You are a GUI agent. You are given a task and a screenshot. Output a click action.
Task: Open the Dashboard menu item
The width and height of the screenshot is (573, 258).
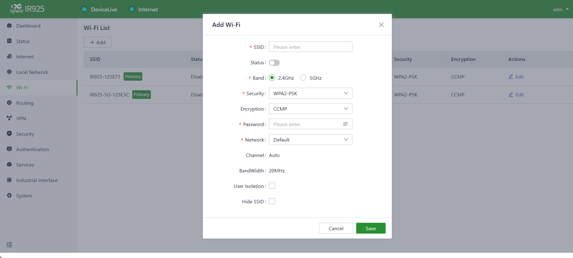pos(38,26)
